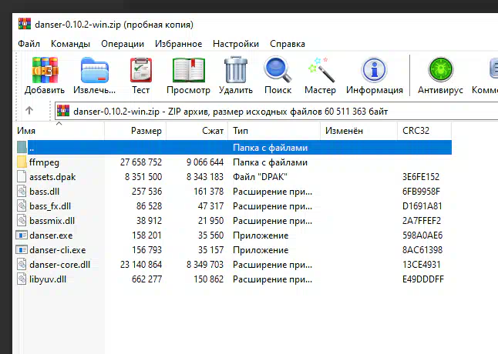Click the archive path address field
498x354 pixels.
point(276,112)
